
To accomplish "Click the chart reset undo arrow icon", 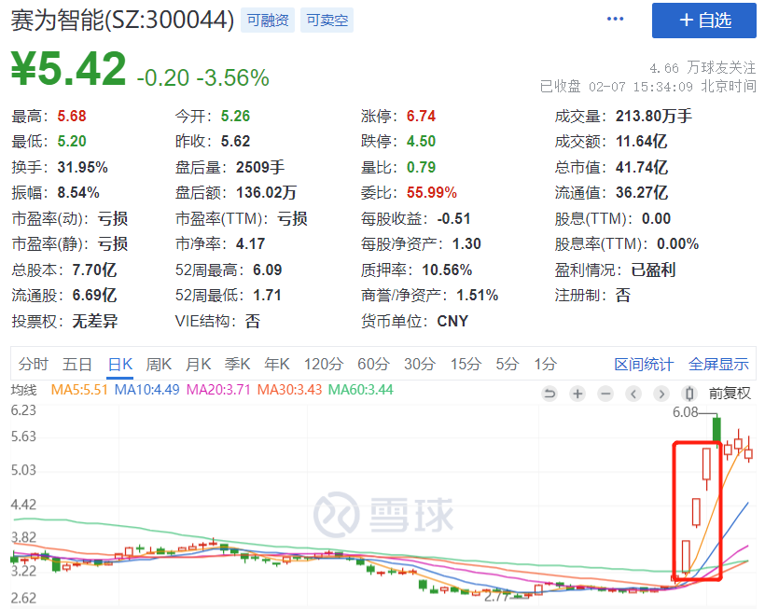I will pos(549,394).
